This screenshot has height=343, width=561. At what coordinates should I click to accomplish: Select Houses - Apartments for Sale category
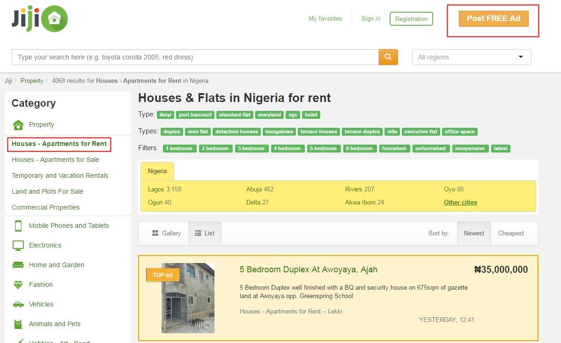tap(55, 160)
